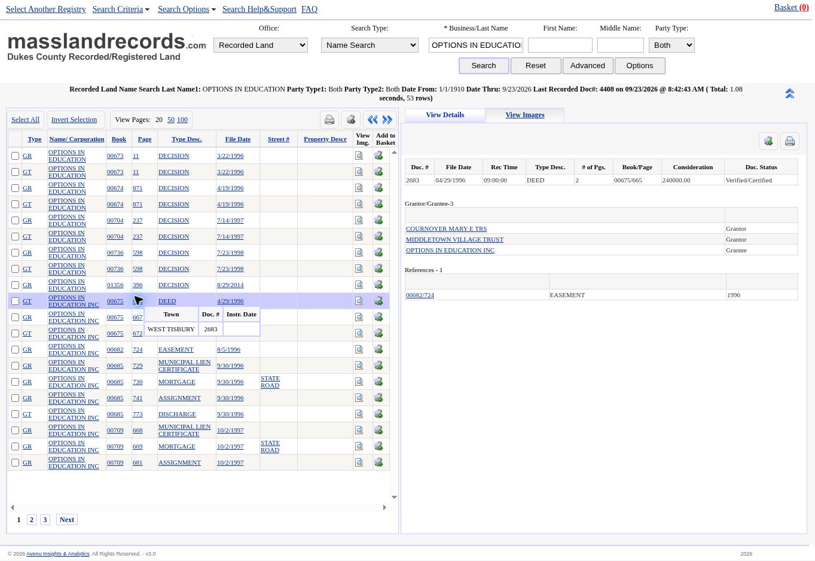Select checkbox of highlighted DEED row
Viewport: 815px width, 561px height.
(x=16, y=301)
